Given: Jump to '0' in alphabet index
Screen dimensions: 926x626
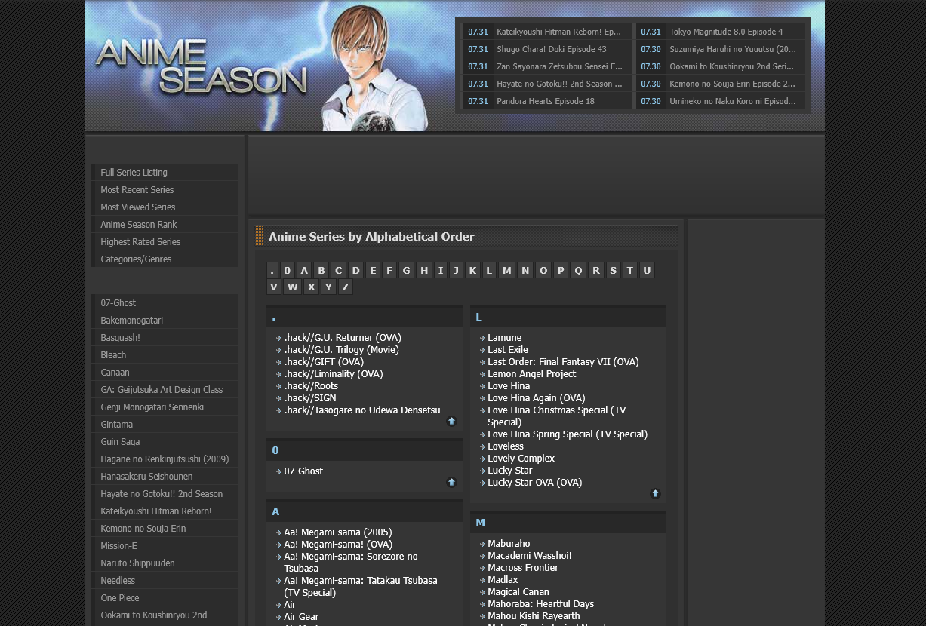Looking at the screenshot, I should point(288,270).
